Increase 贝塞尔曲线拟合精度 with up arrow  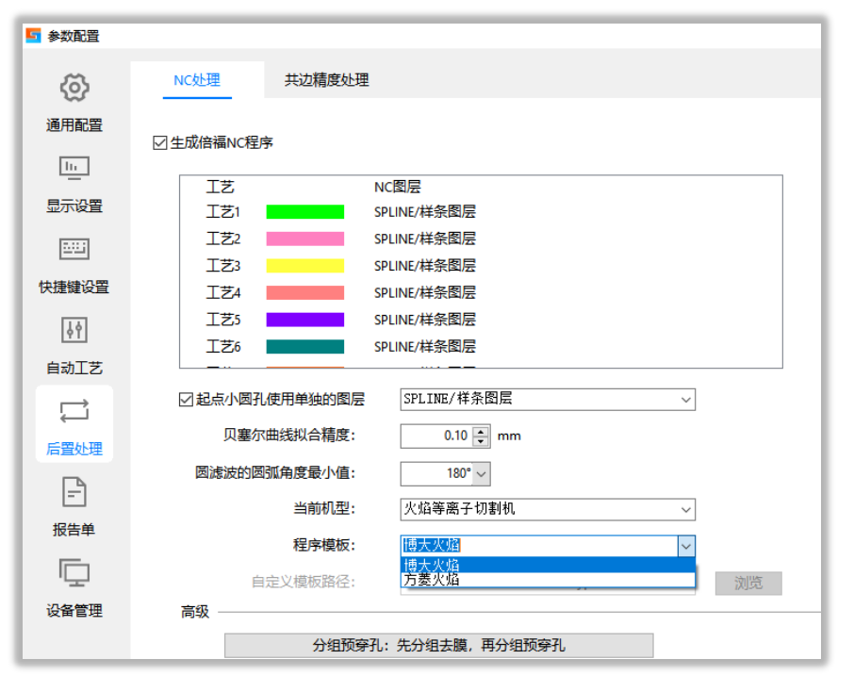click(x=481, y=431)
